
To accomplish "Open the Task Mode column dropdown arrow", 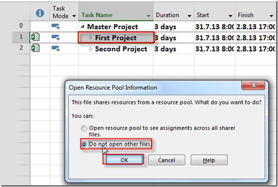I will (73, 15).
